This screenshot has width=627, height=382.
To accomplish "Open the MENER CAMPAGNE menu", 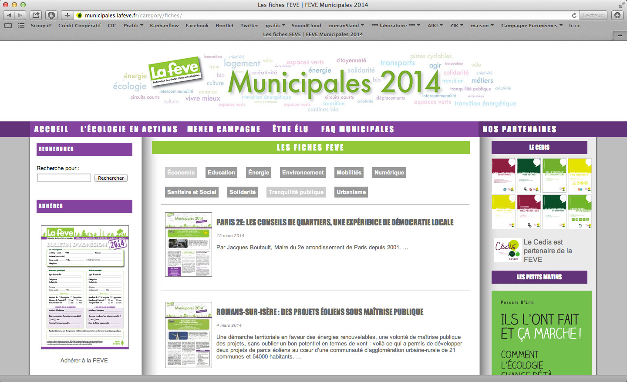I will click(224, 129).
